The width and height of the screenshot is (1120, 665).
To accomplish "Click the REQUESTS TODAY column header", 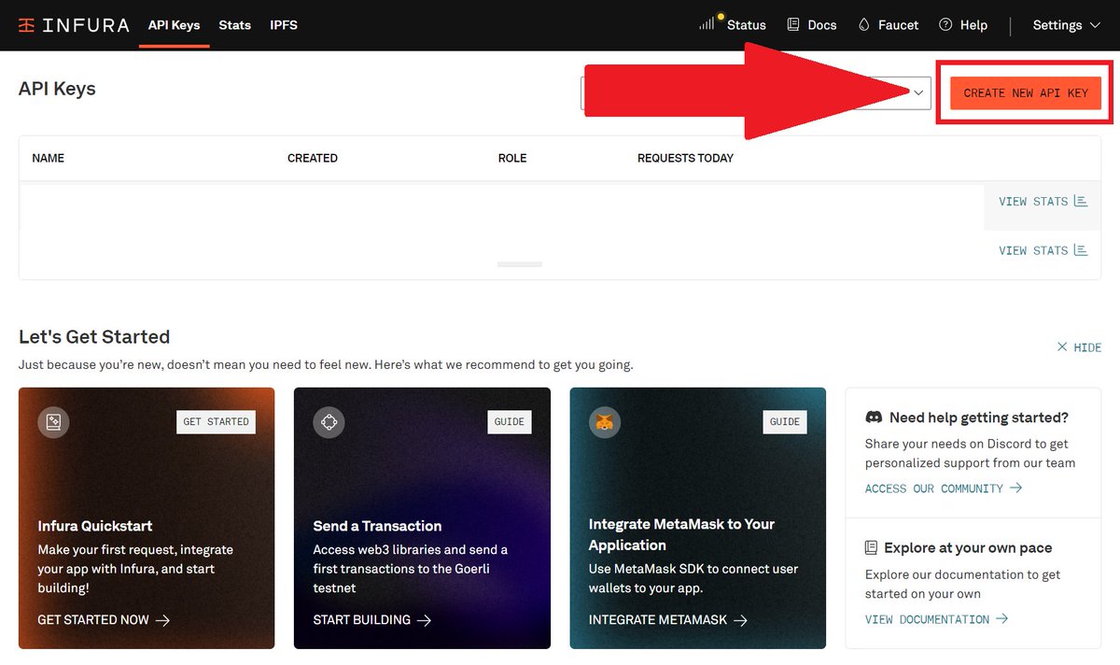I will pyautogui.click(x=685, y=158).
